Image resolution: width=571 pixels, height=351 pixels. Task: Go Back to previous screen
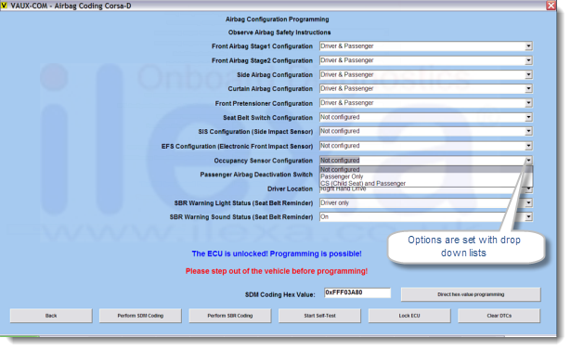click(51, 316)
